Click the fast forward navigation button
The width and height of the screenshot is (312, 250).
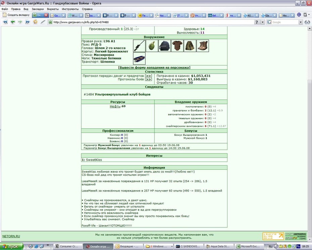(x=28, y=22)
